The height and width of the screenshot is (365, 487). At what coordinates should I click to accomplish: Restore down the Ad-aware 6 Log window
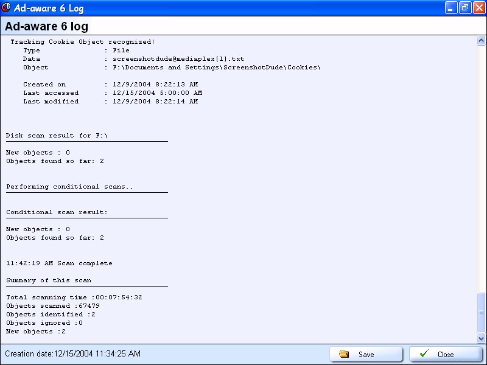[x=465, y=8]
